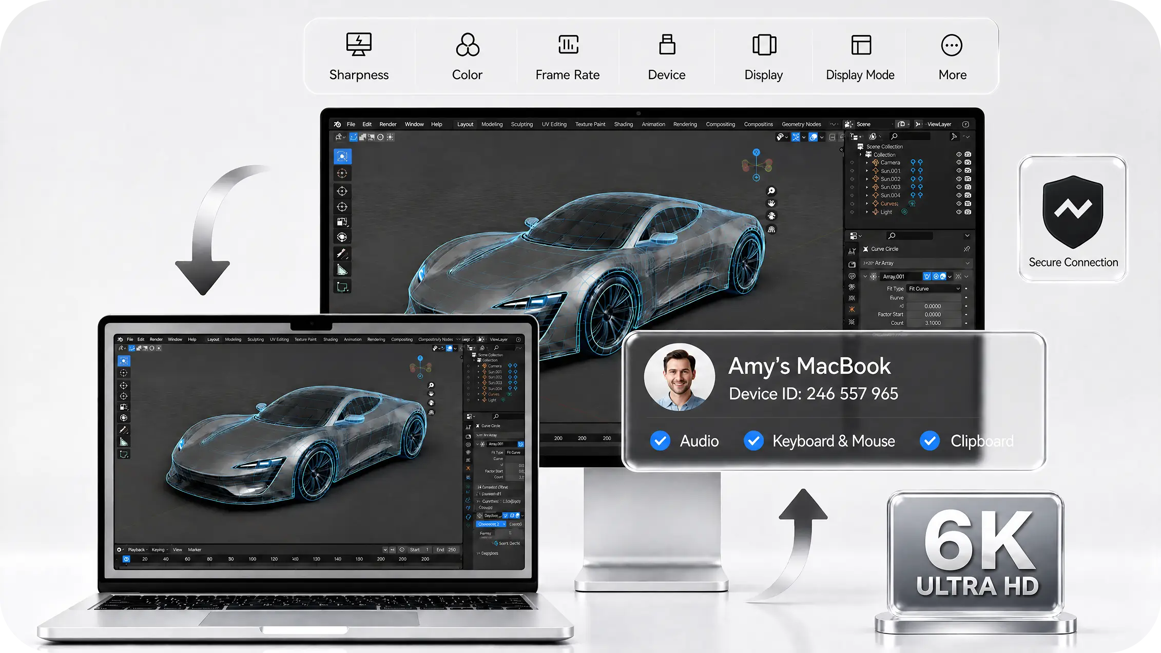This screenshot has width=1161, height=653.
Task: Hide Camera with its eye icon on the monitor's outliner
Action: click(958, 162)
